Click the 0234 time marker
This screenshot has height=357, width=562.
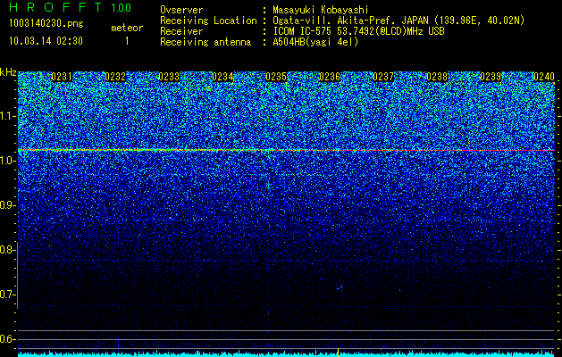click(222, 77)
